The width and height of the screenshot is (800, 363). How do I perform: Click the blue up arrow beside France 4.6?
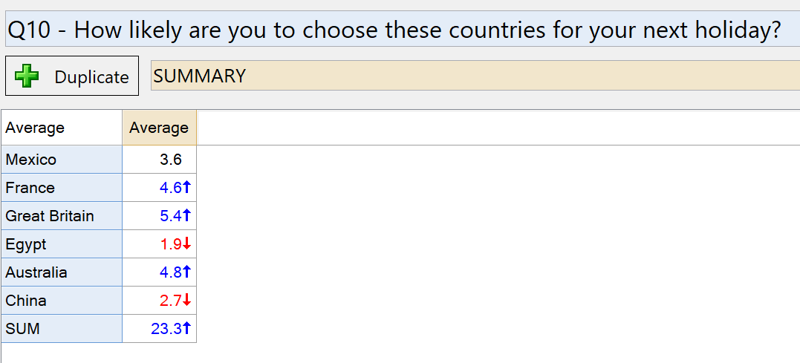186,188
